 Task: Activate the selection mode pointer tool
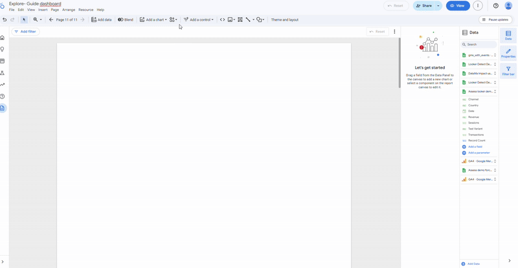[x=24, y=20]
